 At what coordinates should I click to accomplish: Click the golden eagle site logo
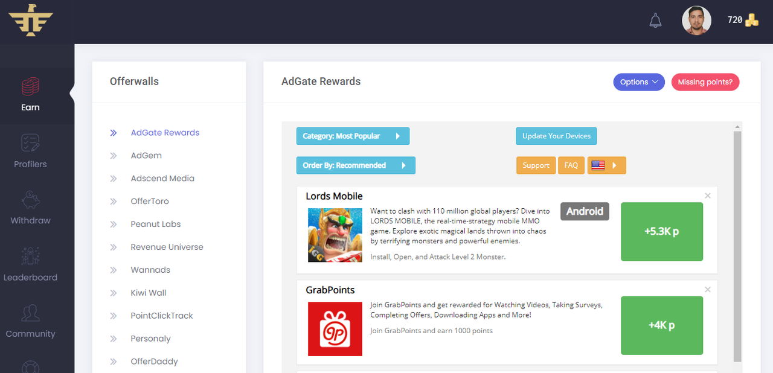point(31,21)
